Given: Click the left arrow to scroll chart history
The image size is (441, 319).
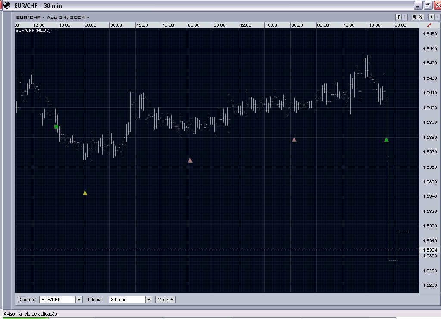Looking at the screenshot, I should (x=431, y=17).
